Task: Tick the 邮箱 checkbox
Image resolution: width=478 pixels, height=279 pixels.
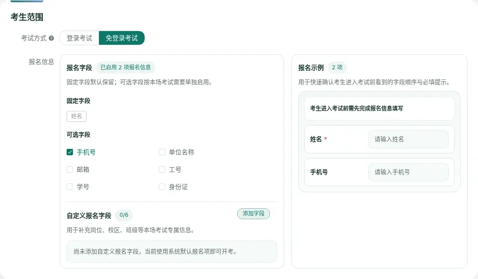Action: (70, 169)
